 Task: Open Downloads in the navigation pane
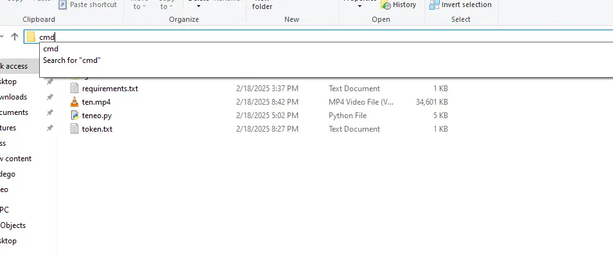click(x=13, y=97)
